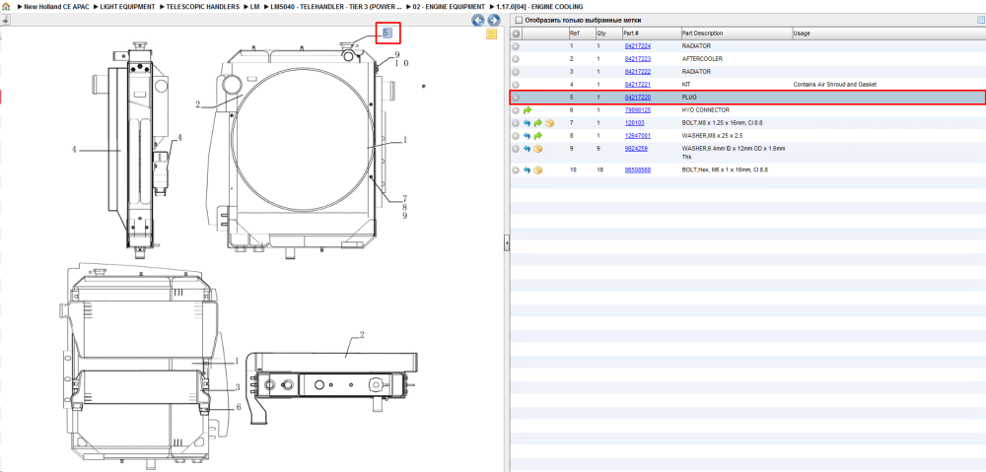Click 'BOLT,M8 x 1.25 x 16mm' description
Viewport: 986px width, 472px height.
click(722, 123)
